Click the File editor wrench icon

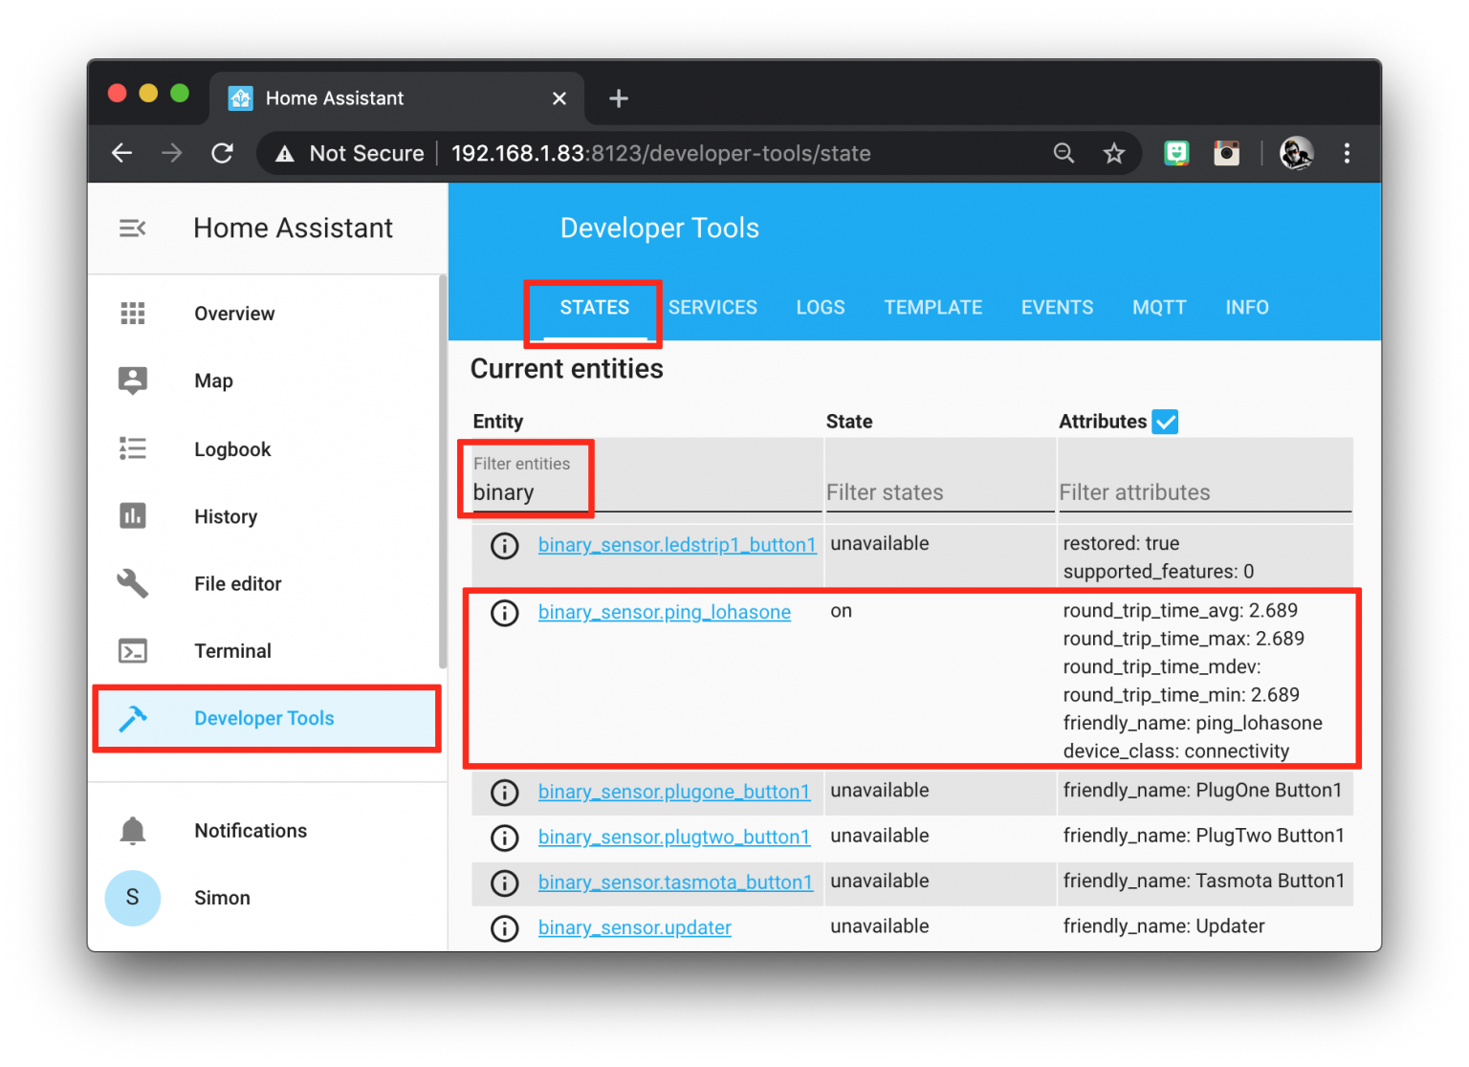[x=133, y=583]
